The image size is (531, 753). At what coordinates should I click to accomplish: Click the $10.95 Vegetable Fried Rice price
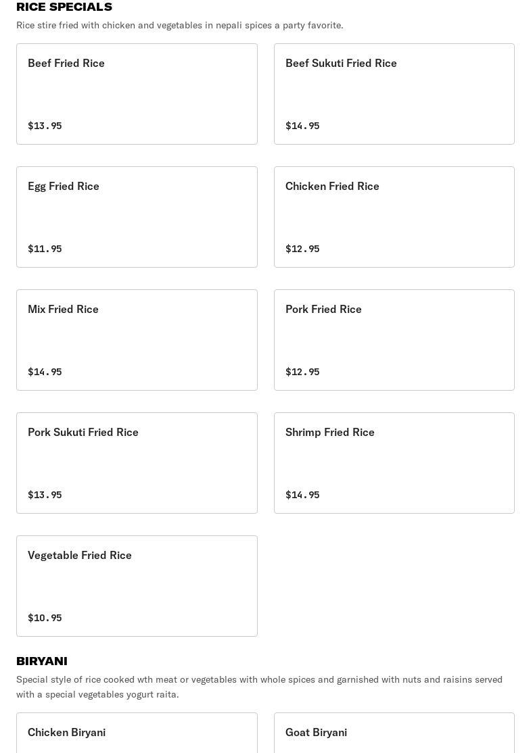click(45, 618)
